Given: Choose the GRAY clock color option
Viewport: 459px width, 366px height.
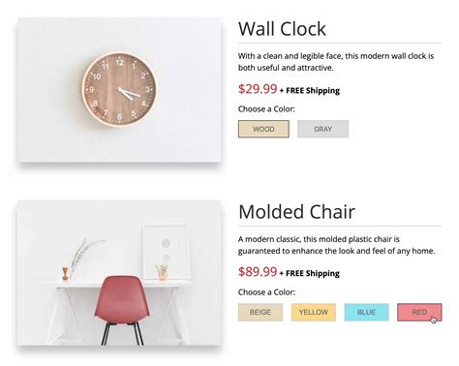Looking at the screenshot, I should [322, 129].
